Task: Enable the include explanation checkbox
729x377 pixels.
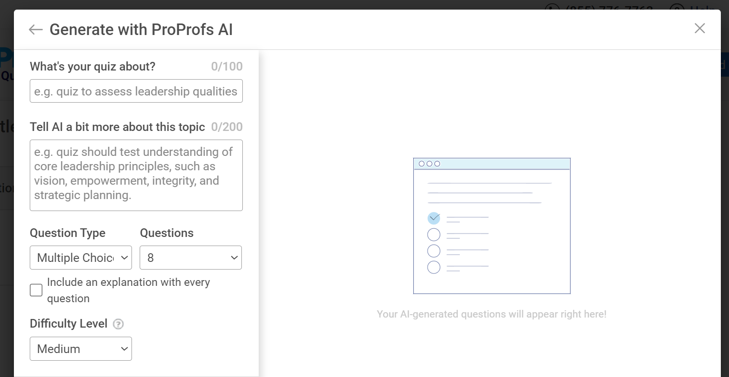Action: point(36,290)
